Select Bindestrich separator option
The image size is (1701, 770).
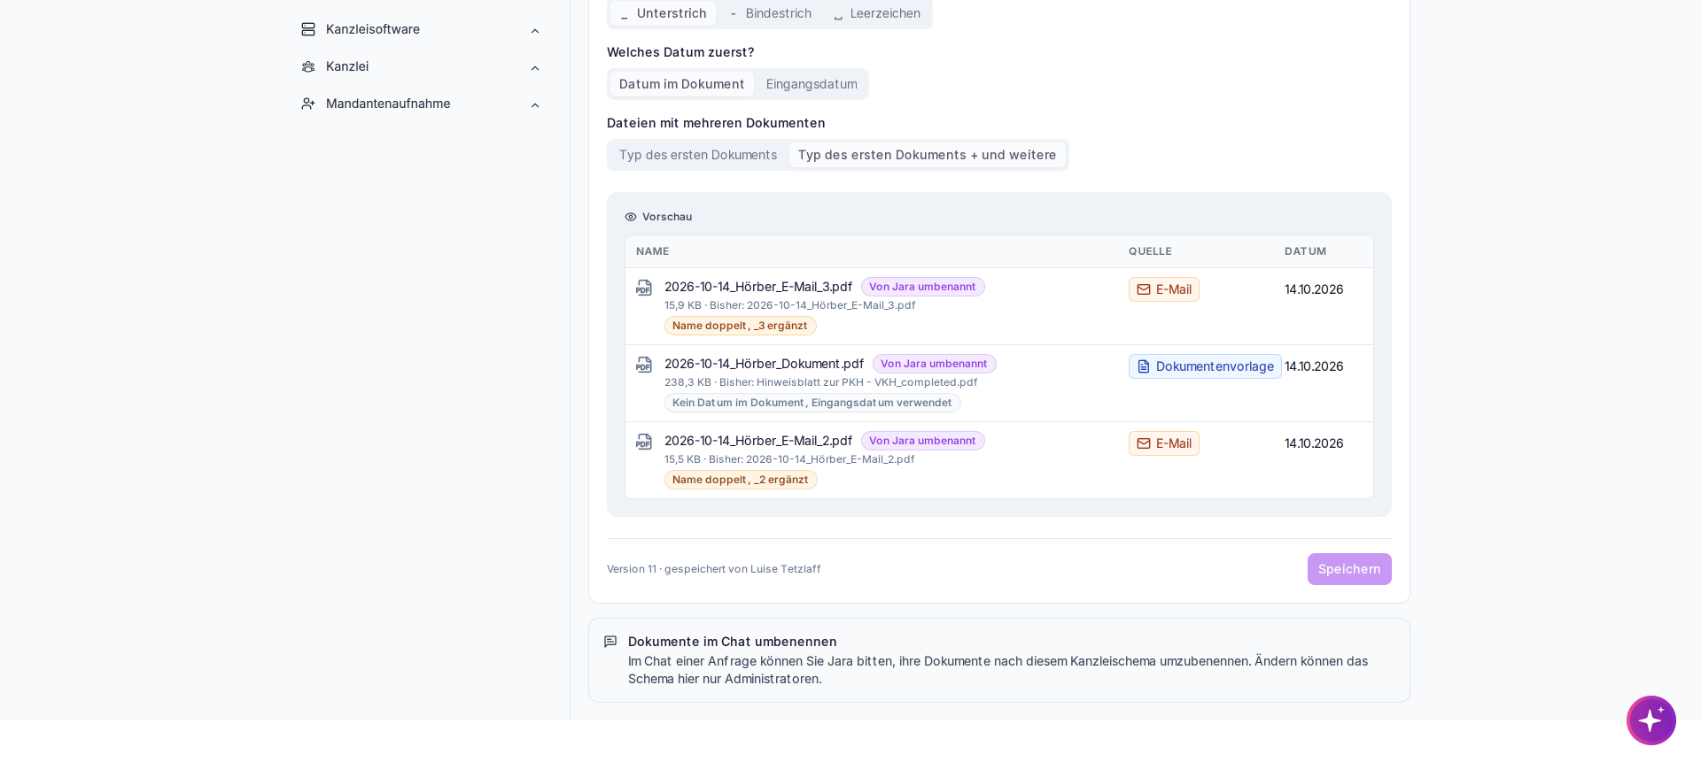(x=771, y=13)
